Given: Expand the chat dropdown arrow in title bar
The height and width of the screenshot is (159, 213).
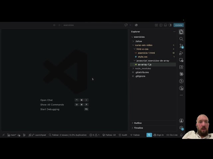Looking at the screenshot, I should point(130,25).
